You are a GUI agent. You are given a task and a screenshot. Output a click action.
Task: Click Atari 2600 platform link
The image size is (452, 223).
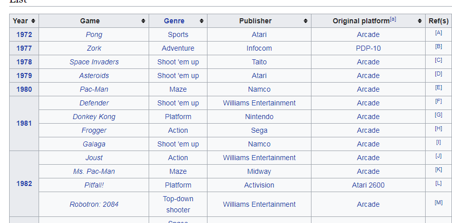point(368,185)
